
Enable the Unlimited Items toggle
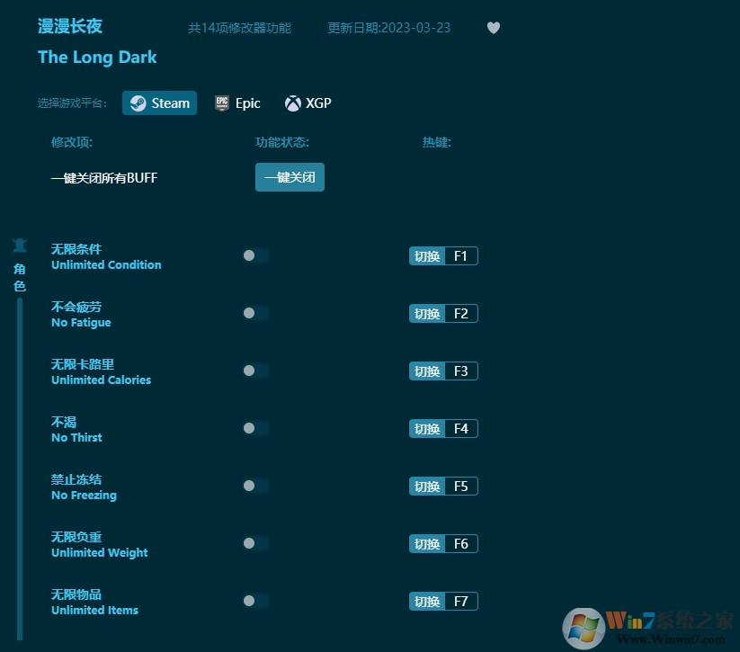coord(254,601)
